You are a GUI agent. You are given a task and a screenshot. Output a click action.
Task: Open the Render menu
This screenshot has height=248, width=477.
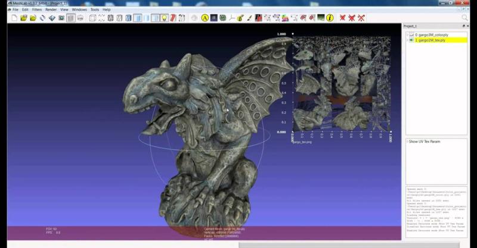[x=51, y=10]
